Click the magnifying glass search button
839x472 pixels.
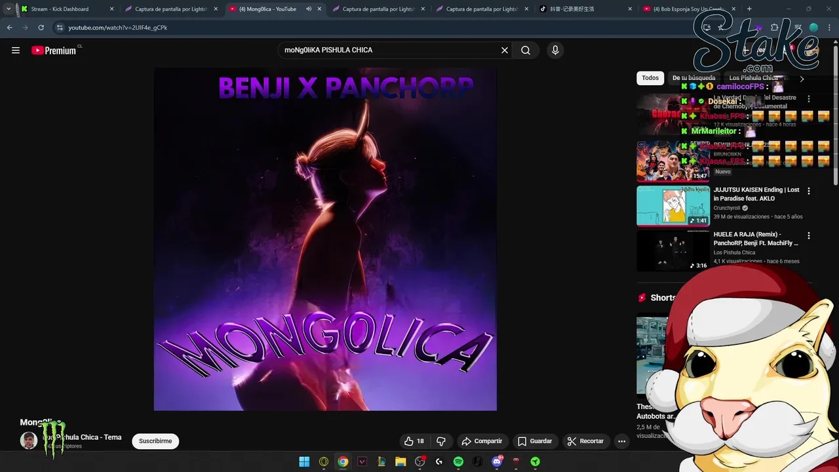coord(526,50)
